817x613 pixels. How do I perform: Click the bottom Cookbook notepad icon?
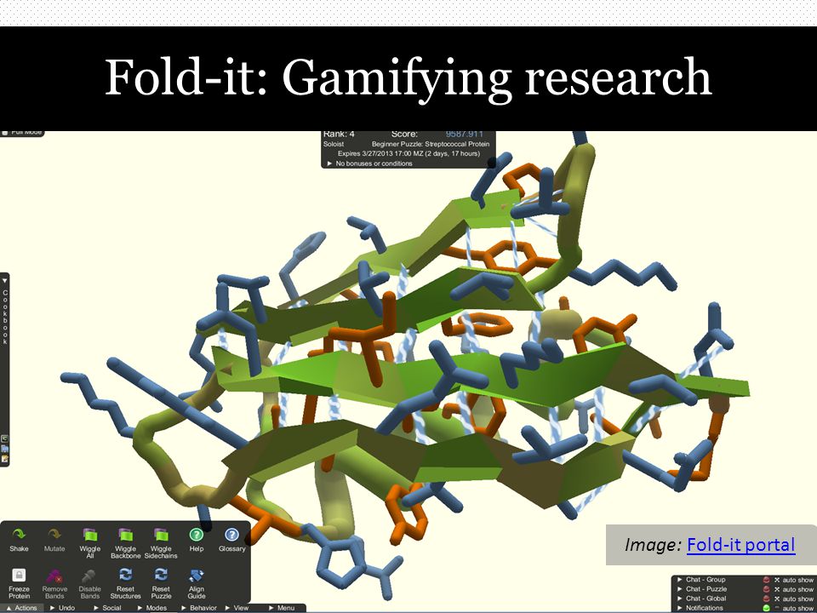[x=5, y=459]
